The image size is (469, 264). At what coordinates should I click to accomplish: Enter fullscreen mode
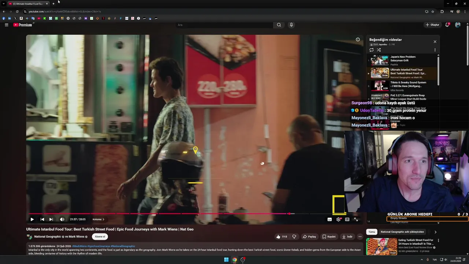(x=356, y=219)
